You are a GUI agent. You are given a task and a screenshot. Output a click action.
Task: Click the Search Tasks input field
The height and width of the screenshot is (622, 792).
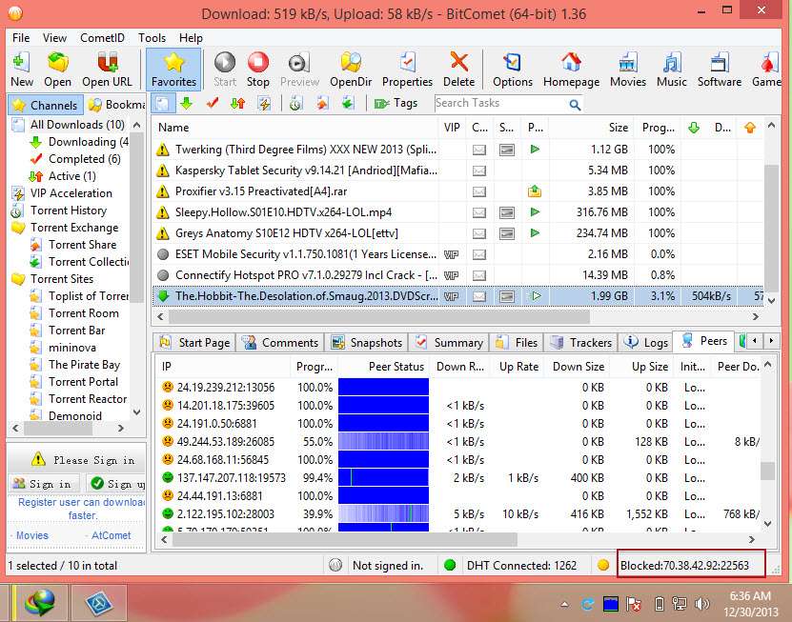pos(500,103)
